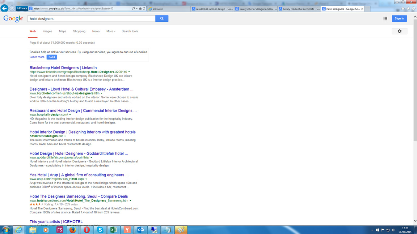This screenshot has width=417, height=234.
Task: Open Excel from the taskbar
Action: pos(113,230)
